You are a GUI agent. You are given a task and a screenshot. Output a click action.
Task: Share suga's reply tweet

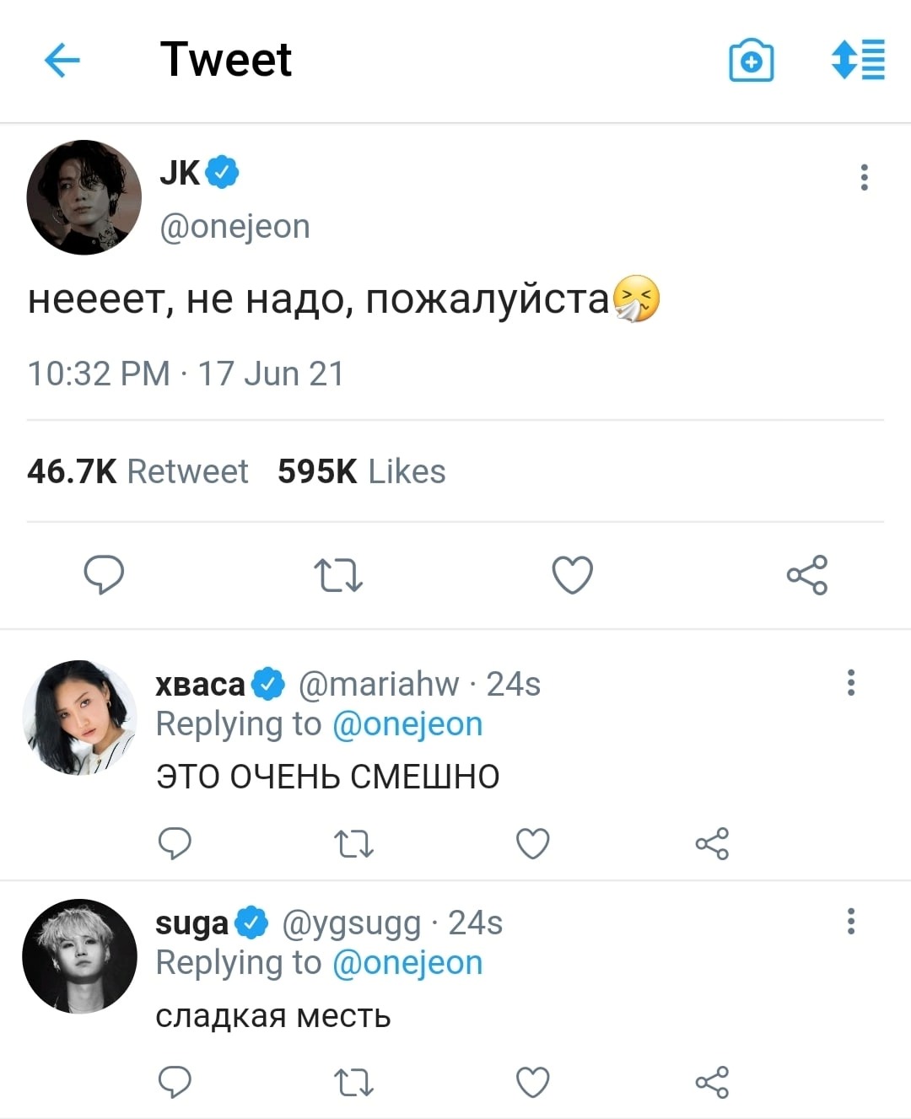pyautogui.click(x=712, y=1082)
